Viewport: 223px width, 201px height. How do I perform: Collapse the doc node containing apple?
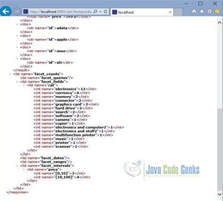17,36
